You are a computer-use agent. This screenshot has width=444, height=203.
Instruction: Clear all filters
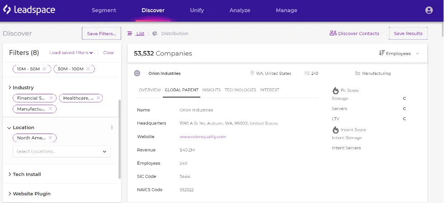[x=109, y=52]
